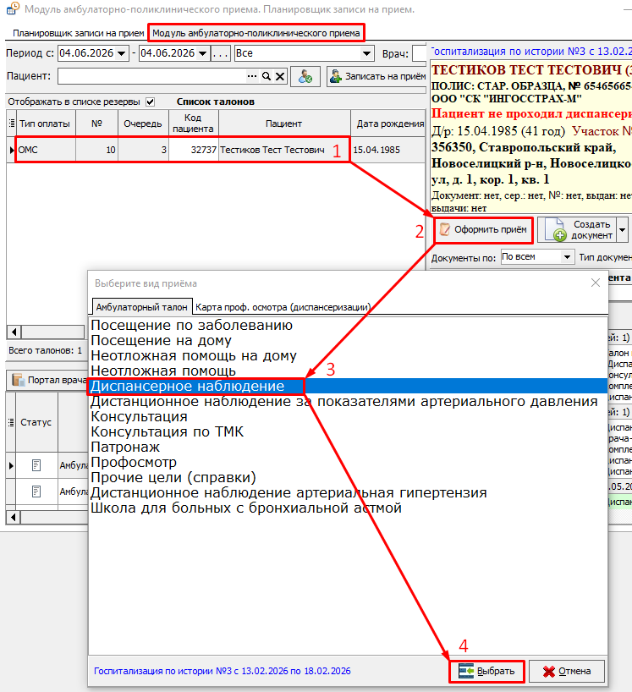Click the Пациент search input field
Viewport: 632px width, 692px height.
tap(151, 76)
